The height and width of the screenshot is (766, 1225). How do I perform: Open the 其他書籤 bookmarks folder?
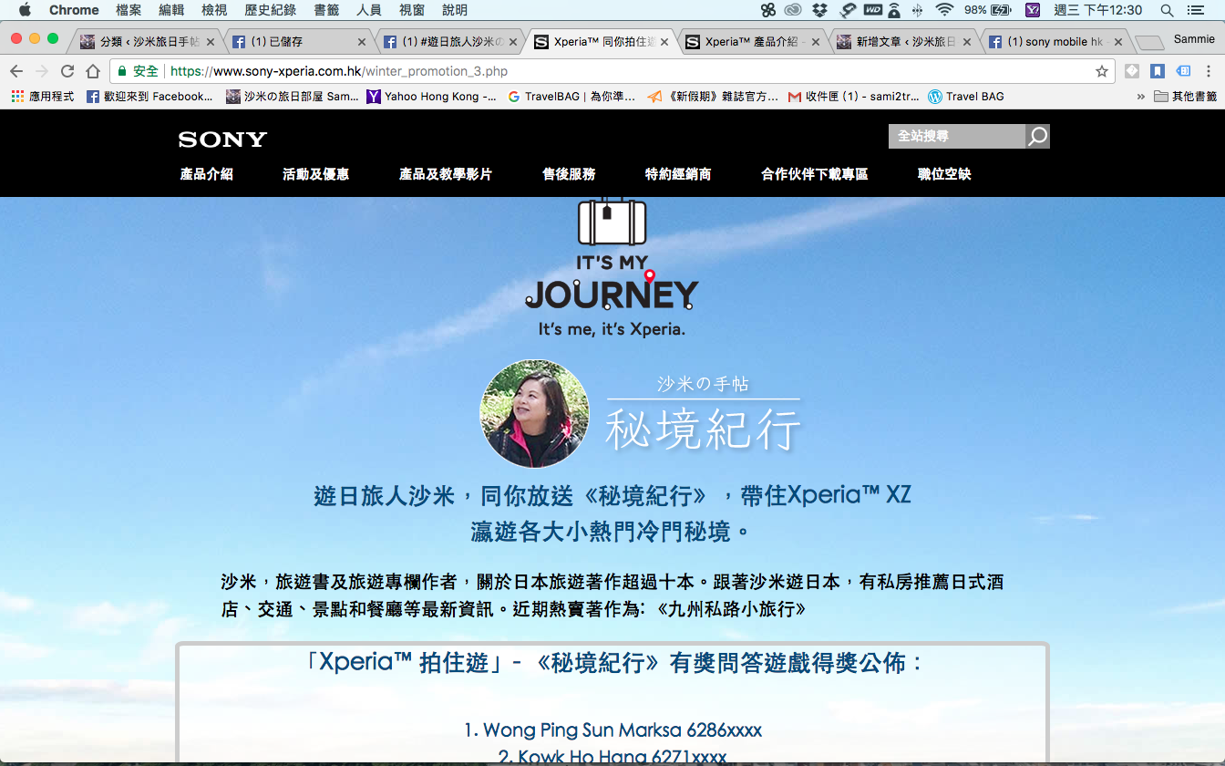point(1185,96)
